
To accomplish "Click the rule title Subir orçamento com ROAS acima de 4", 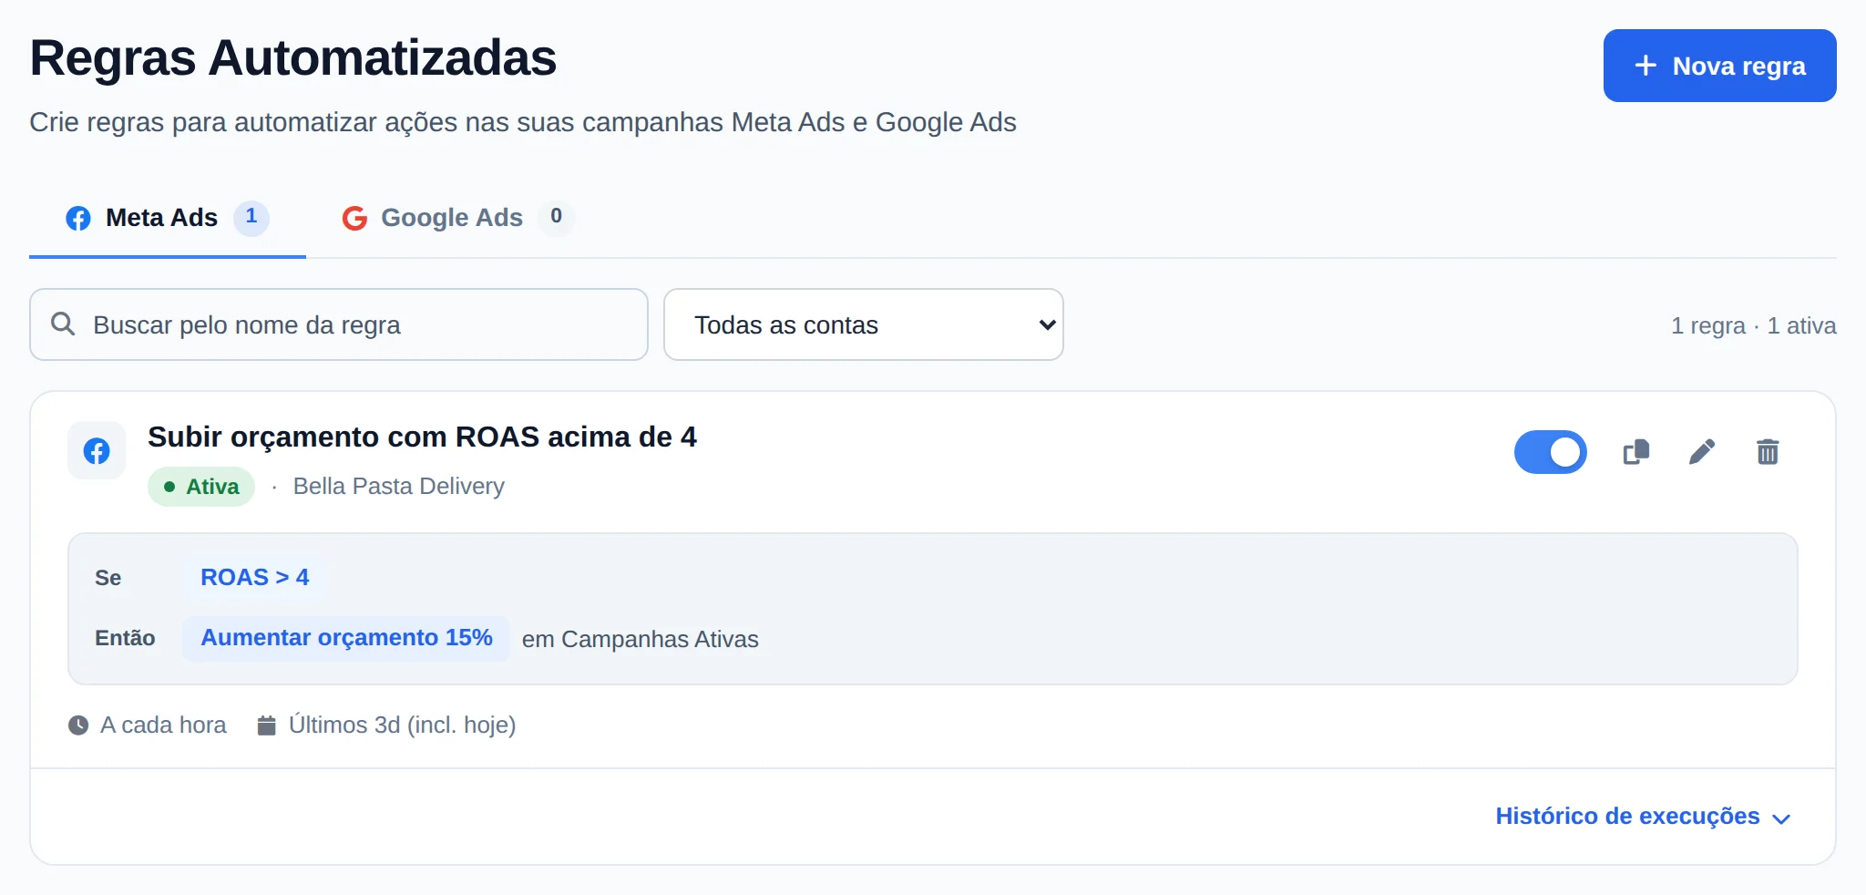I will (422, 437).
